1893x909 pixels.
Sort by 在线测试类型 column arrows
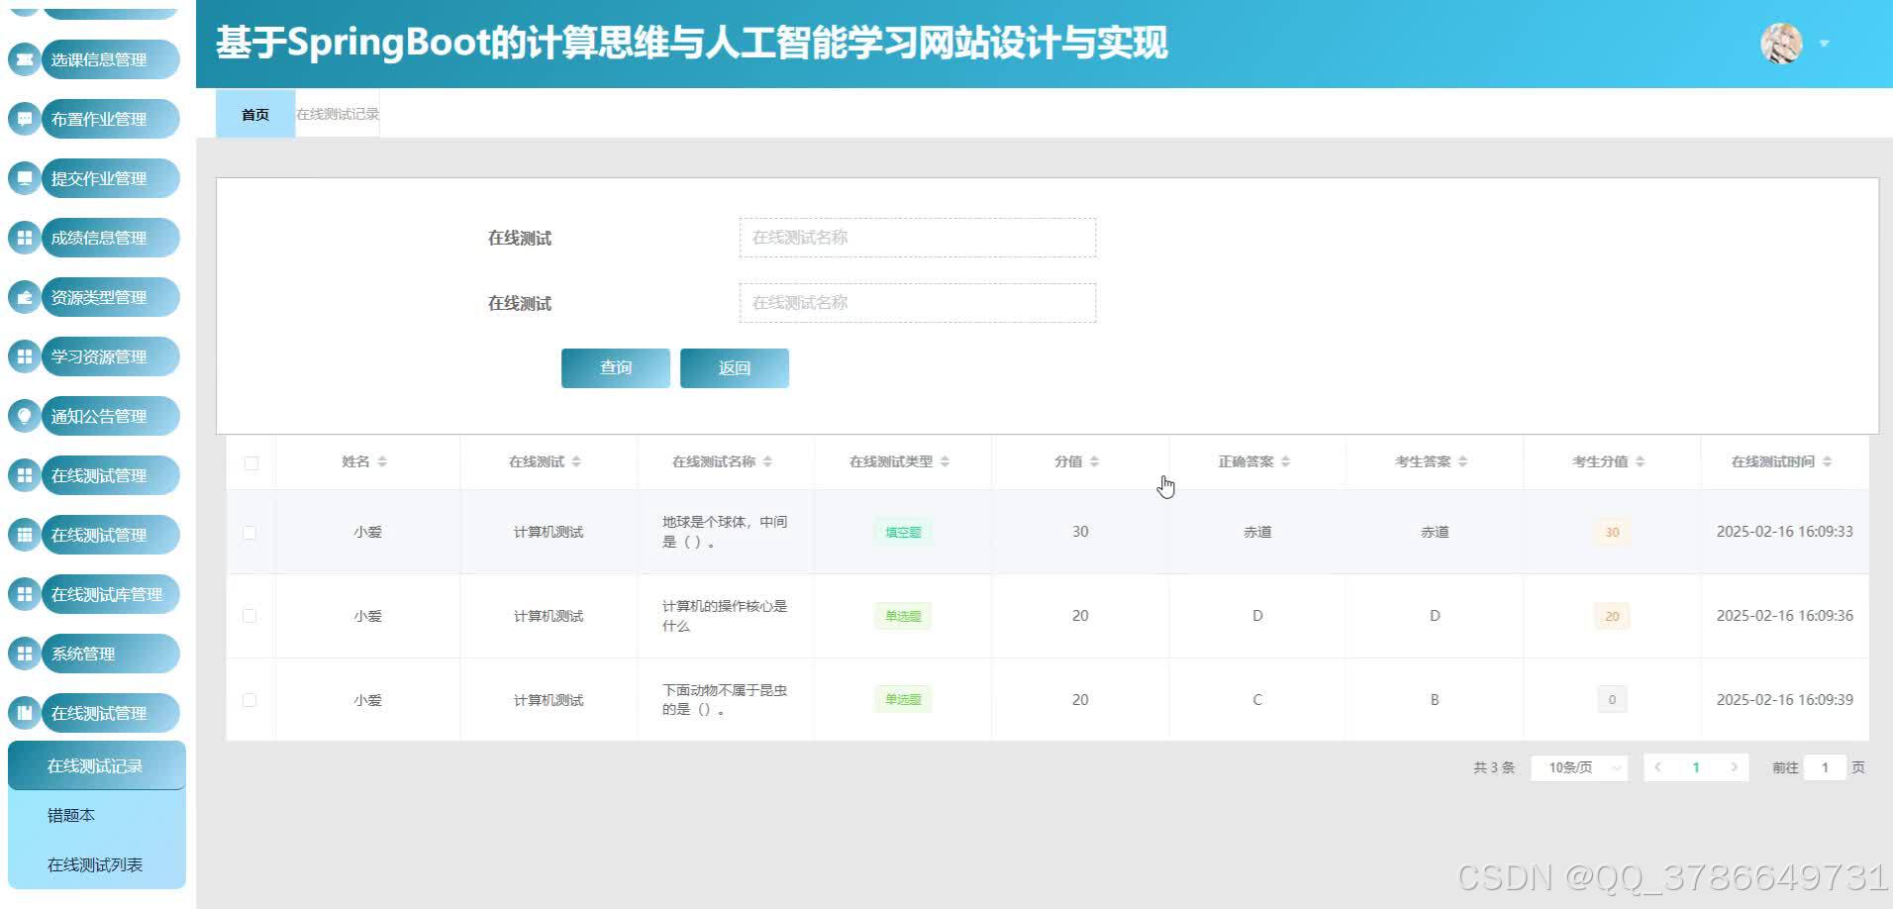945,461
